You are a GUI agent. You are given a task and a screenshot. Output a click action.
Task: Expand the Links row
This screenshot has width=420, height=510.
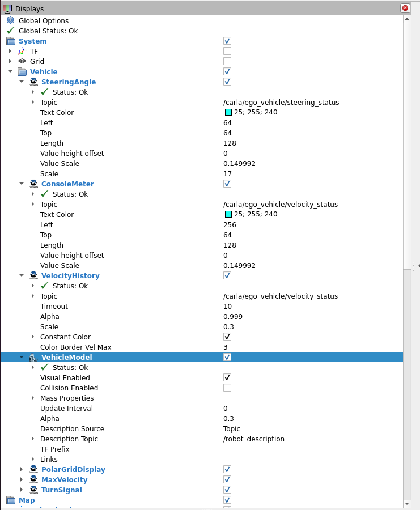click(x=32, y=459)
